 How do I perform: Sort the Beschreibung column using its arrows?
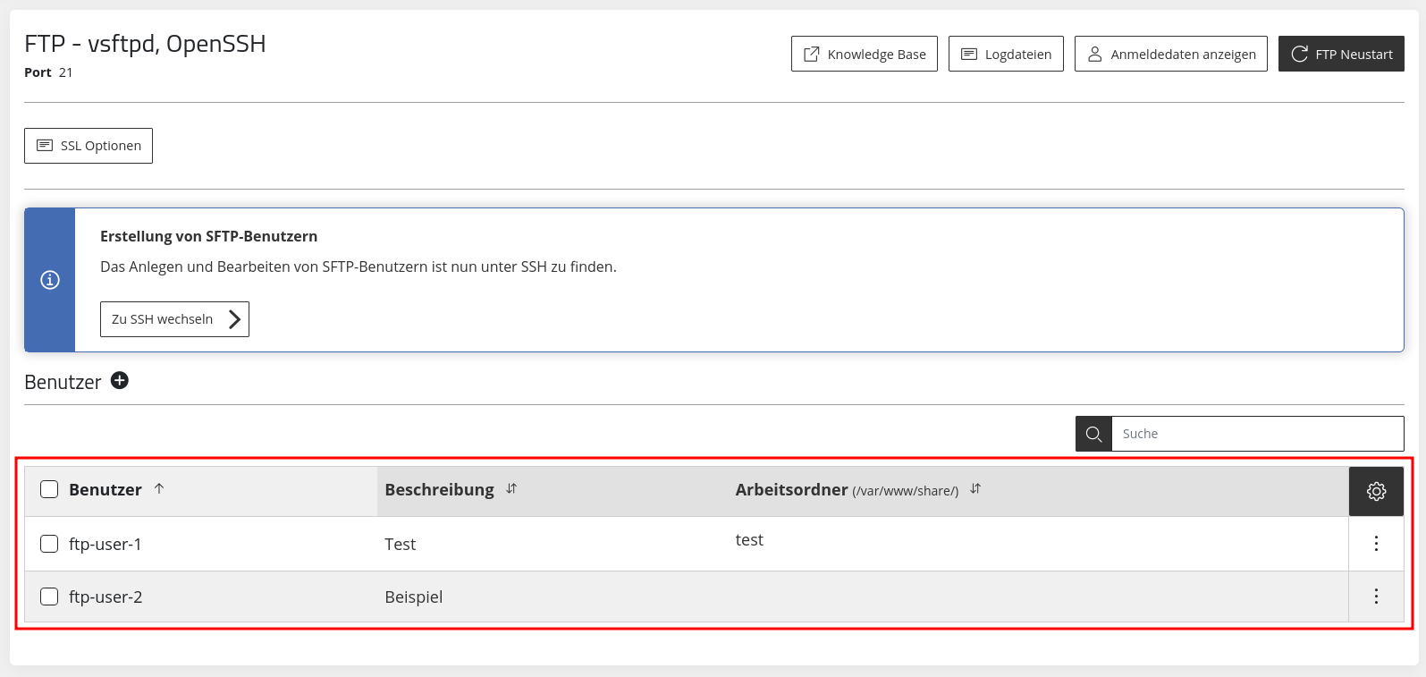pyautogui.click(x=511, y=488)
